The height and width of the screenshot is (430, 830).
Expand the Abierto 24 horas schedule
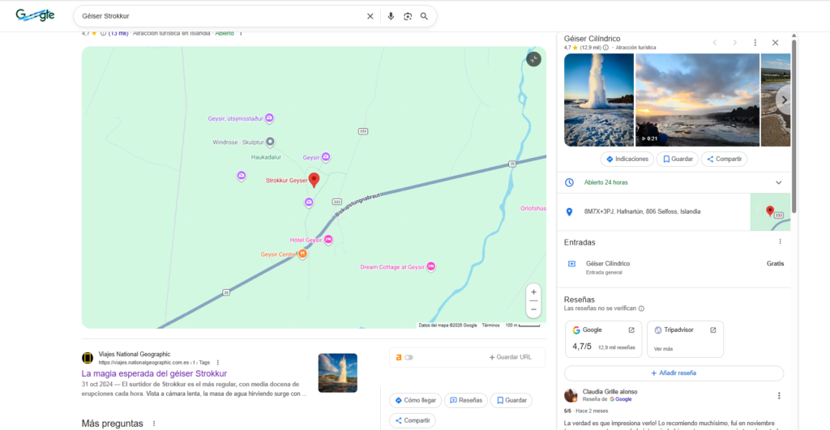coord(778,183)
